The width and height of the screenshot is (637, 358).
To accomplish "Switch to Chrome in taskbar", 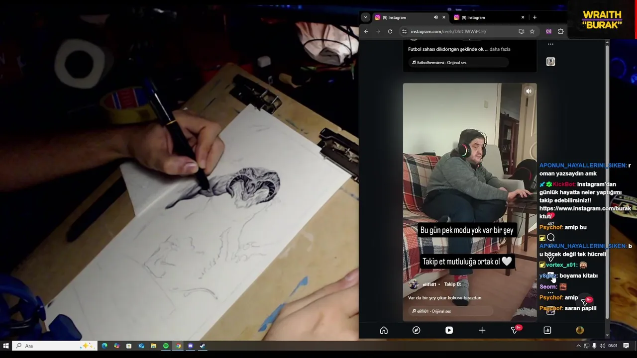I will tap(178, 346).
